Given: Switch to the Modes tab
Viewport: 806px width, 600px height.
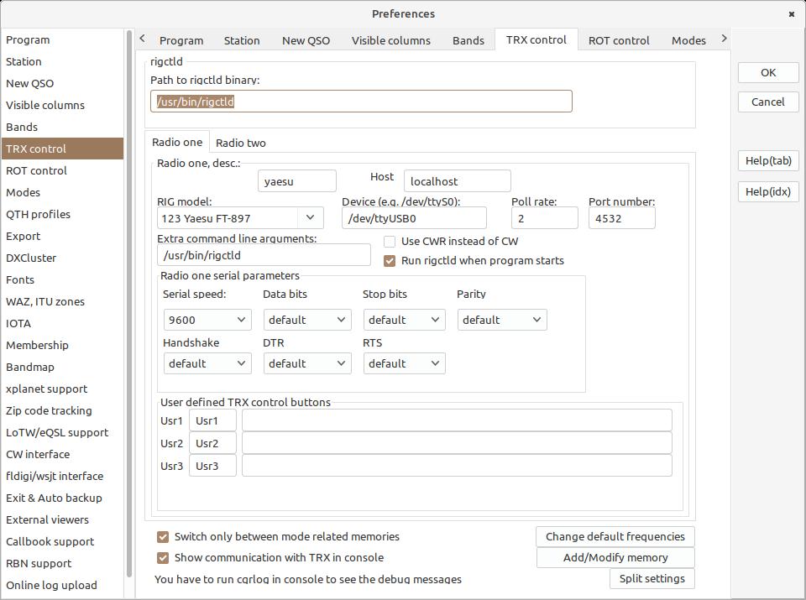Looking at the screenshot, I should tap(688, 40).
